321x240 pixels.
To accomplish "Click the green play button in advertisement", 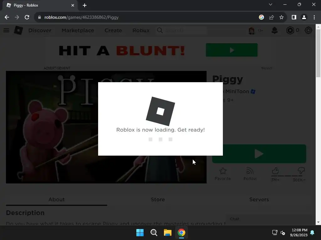I will pyautogui.click(x=232, y=50).
